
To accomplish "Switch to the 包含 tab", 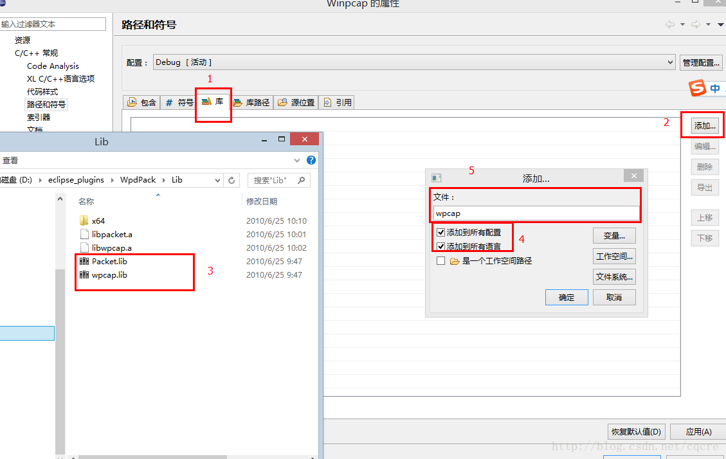I will pos(141,102).
